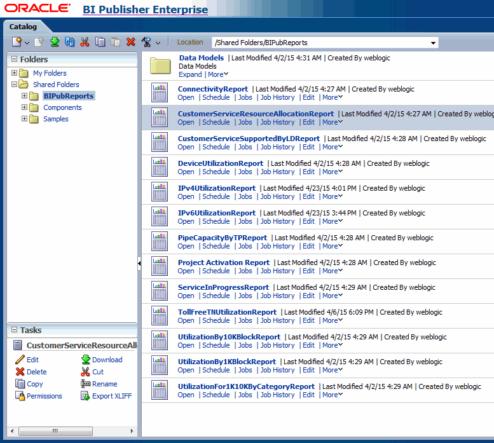Open the More menu for Data Models

[x=218, y=74]
